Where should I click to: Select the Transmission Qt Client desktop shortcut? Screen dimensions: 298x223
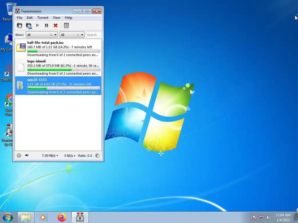click(x=7, y=135)
